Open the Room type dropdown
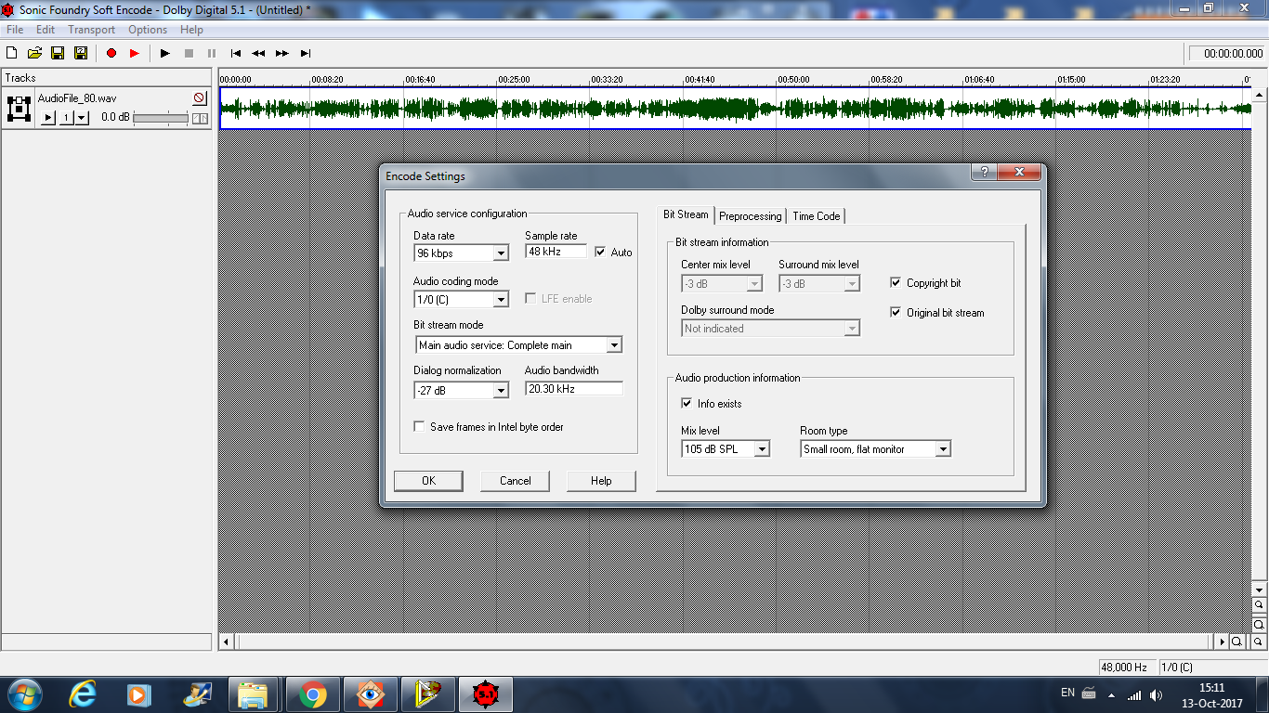Image resolution: width=1269 pixels, height=713 pixels. coord(943,449)
